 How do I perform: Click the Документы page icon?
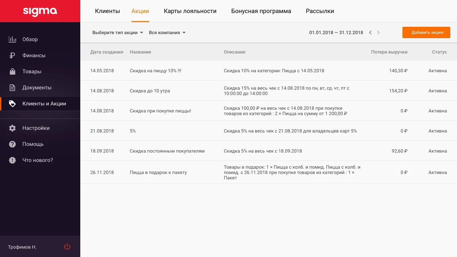click(x=12, y=88)
